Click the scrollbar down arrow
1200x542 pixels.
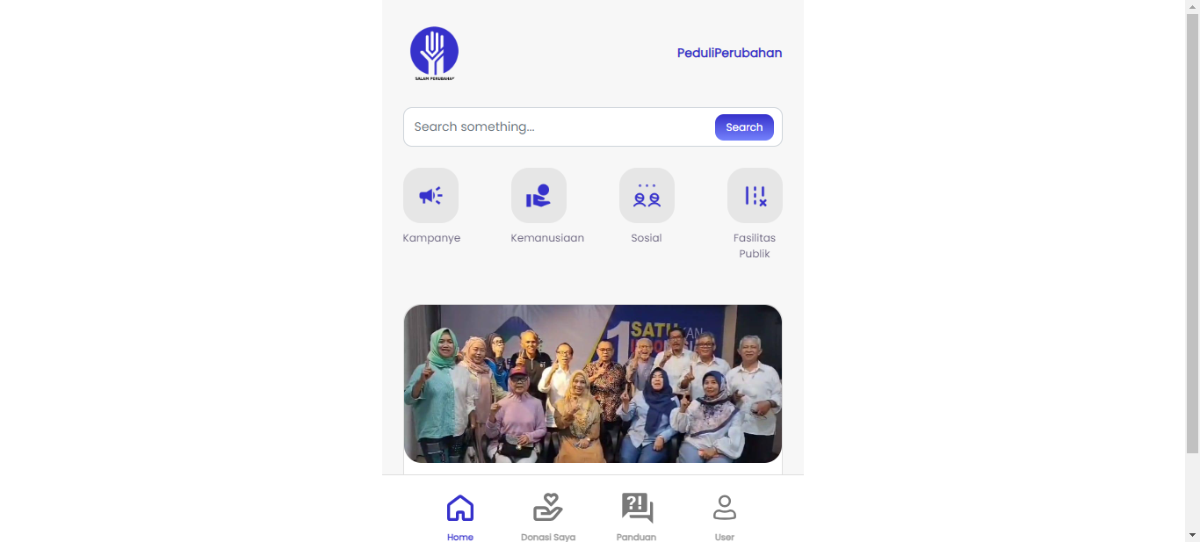click(x=1192, y=534)
